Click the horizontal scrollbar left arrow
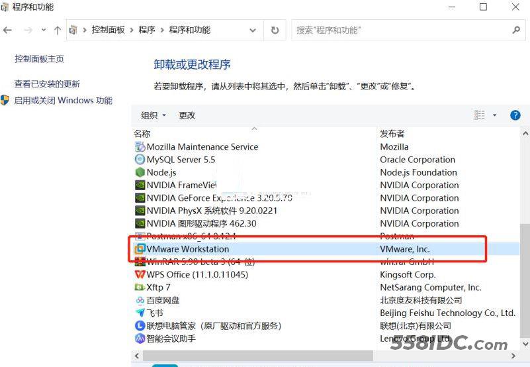This screenshot has width=530, height=367. pos(136,356)
